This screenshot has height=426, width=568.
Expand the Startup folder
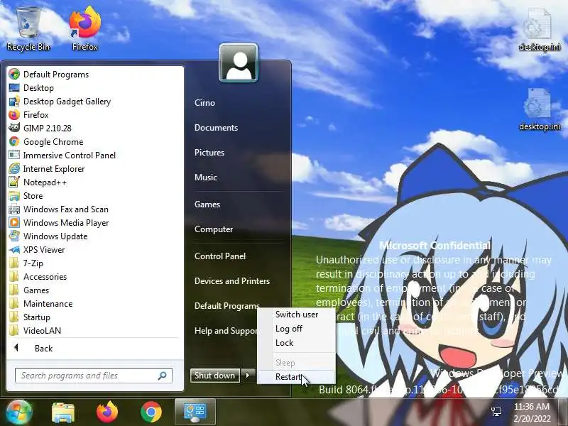pyautogui.click(x=37, y=317)
